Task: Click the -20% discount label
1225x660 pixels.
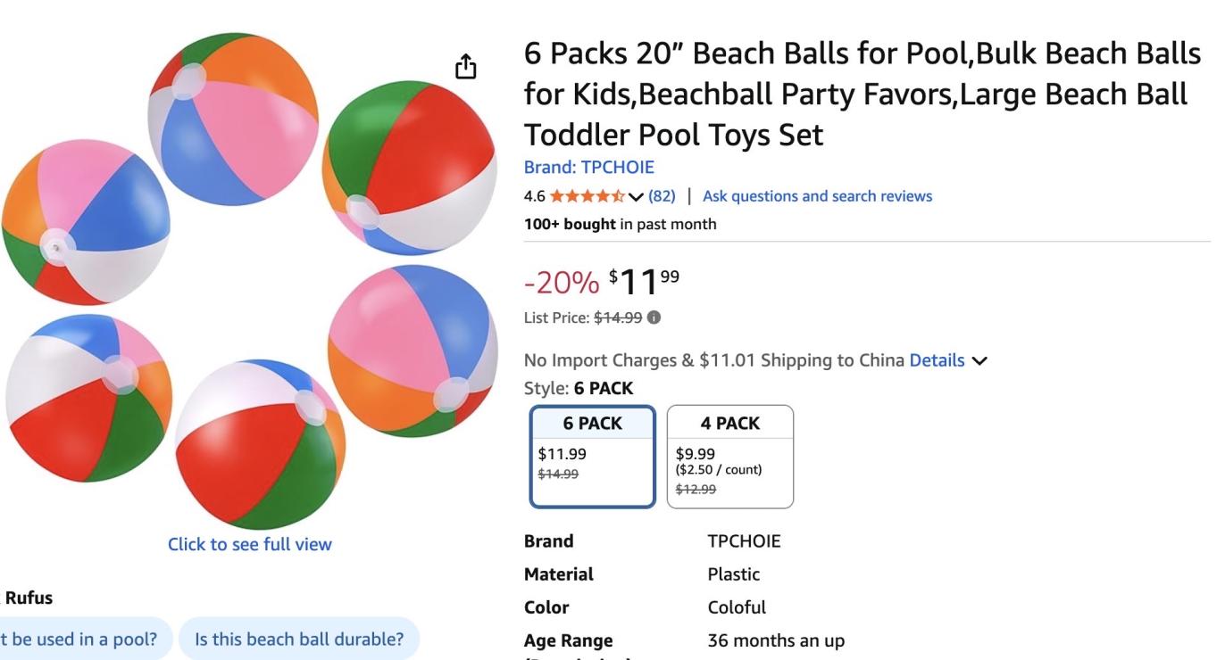Action: (x=562, y=283)
